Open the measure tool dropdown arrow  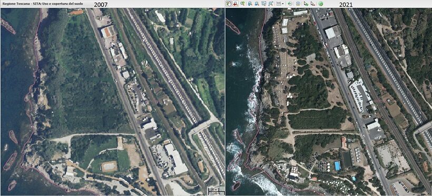click(x=283, y=4)
